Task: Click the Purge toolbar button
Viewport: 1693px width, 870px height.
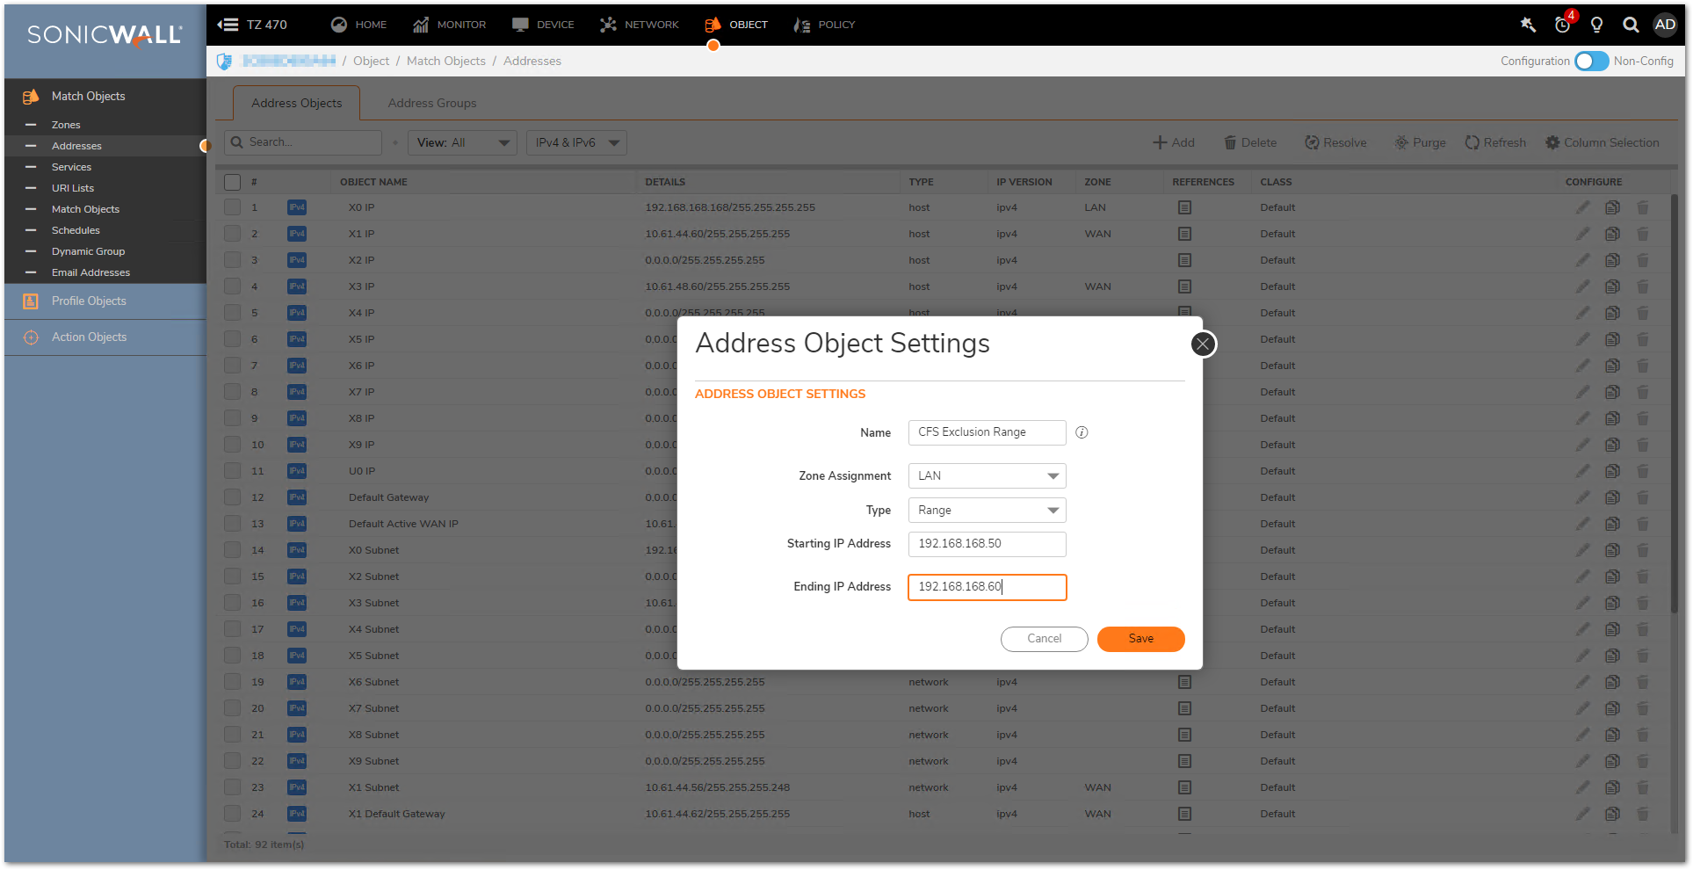Action: coord(1420,142)
